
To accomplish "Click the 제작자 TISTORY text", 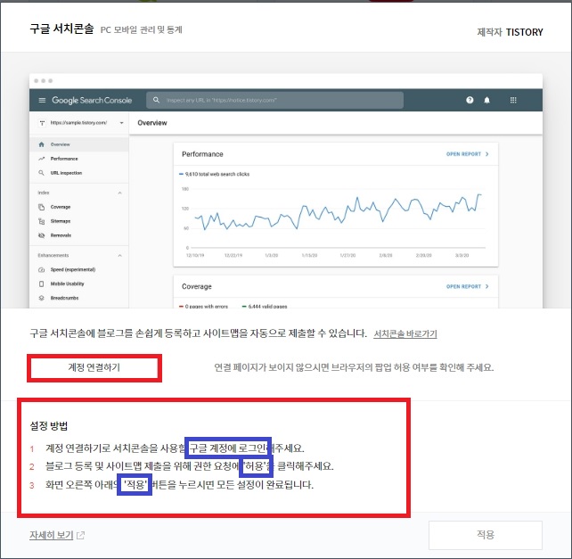I will point(510,32).
